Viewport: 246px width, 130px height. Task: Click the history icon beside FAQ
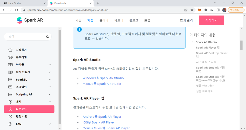(x=10, y=124)
